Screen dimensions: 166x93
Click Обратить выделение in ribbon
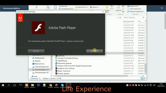click(x=135, y=11)
